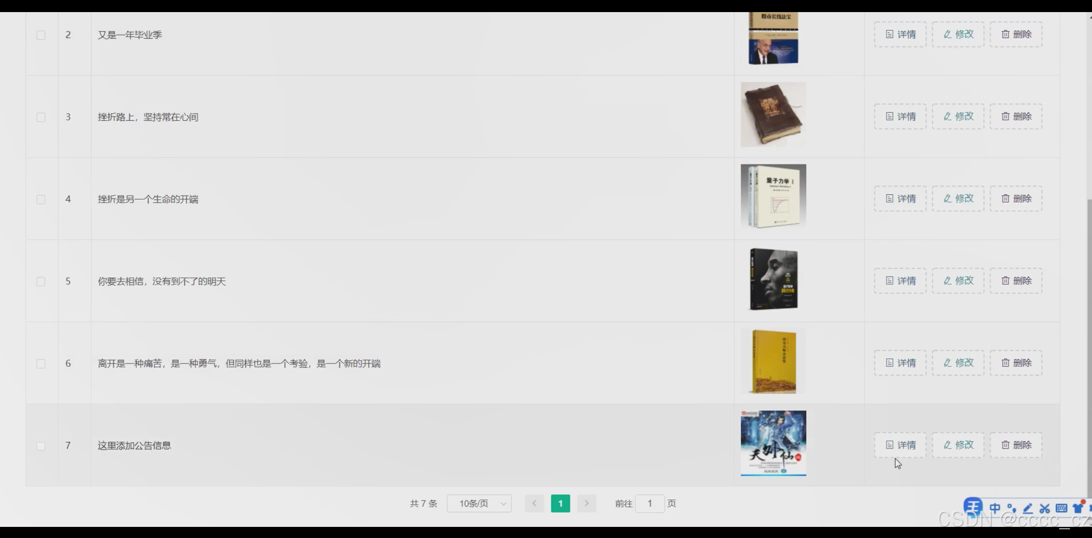The height and width of the screenshot is (538, 1092).
Task: Click 修改 edit button in row 3
Action: click(958, 116)
